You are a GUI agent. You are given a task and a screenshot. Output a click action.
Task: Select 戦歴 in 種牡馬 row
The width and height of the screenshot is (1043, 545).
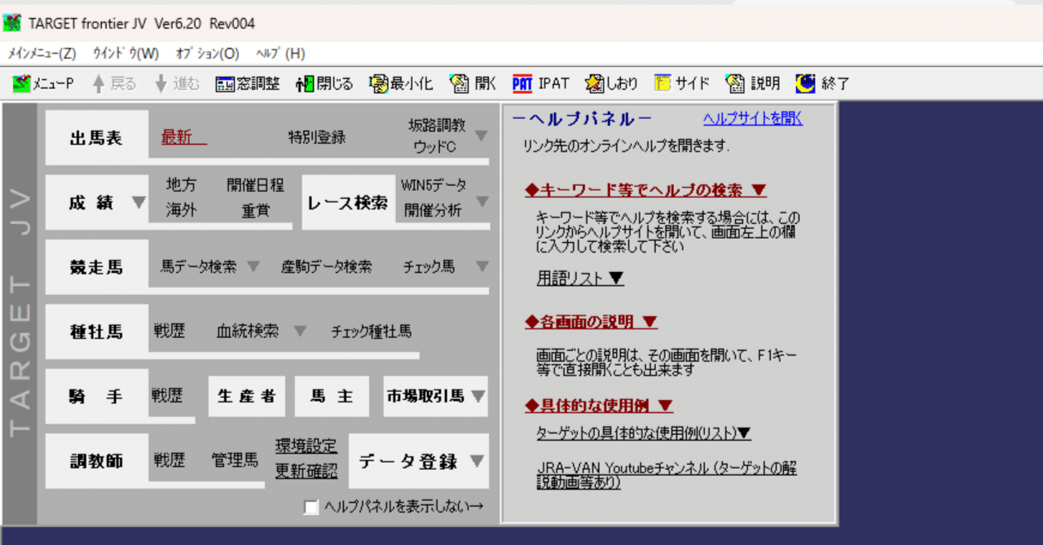point(169,332)
